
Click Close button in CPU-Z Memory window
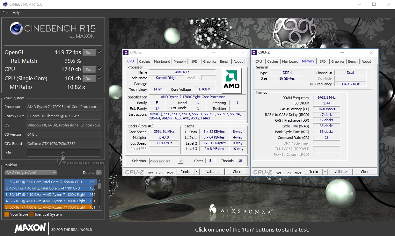pos(365,172)
